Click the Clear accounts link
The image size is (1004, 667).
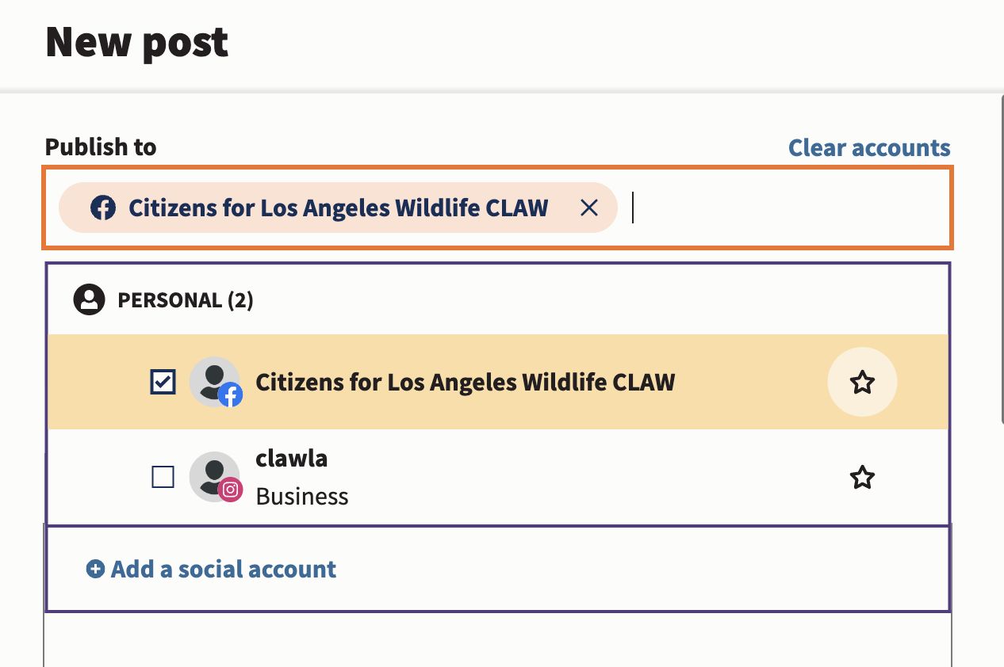[x=869, y=147]
